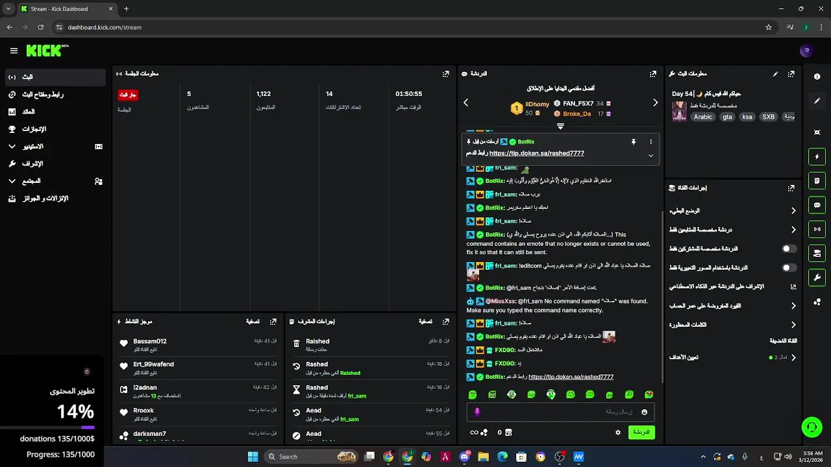Click the green Chat send button
831x467 pixels.
[641, 432]
